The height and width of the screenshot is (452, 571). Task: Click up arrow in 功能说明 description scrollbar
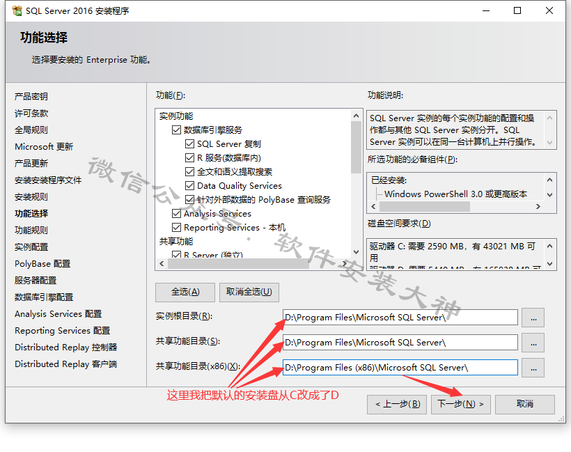click(550, 118)
